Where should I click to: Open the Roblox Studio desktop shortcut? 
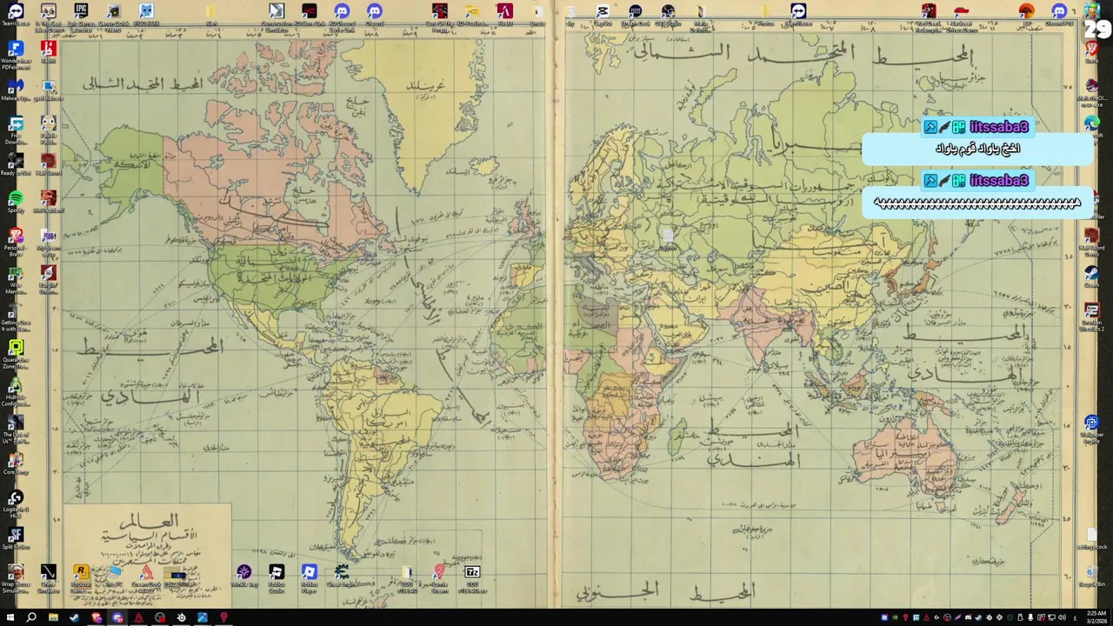pyautogui.click(x=277, y=578)
